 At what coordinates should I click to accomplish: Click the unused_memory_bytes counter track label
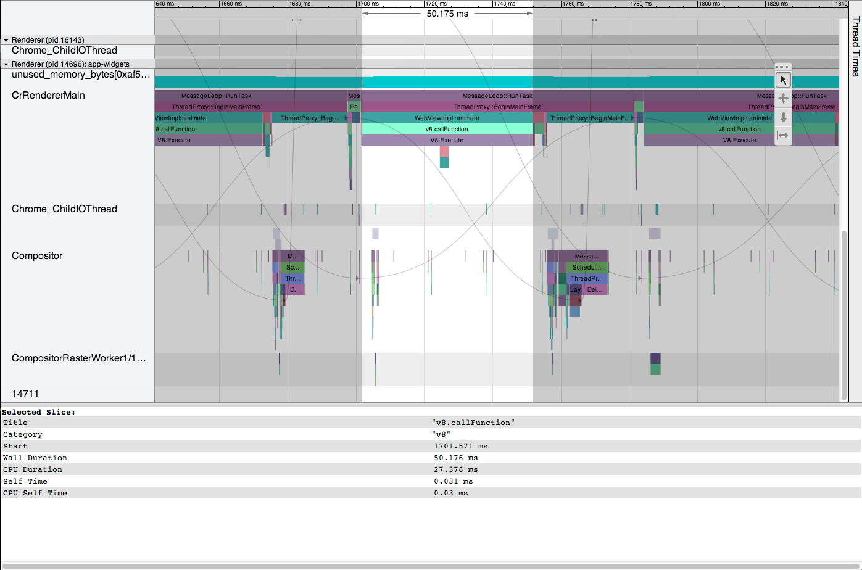click(x=80, y=75)
